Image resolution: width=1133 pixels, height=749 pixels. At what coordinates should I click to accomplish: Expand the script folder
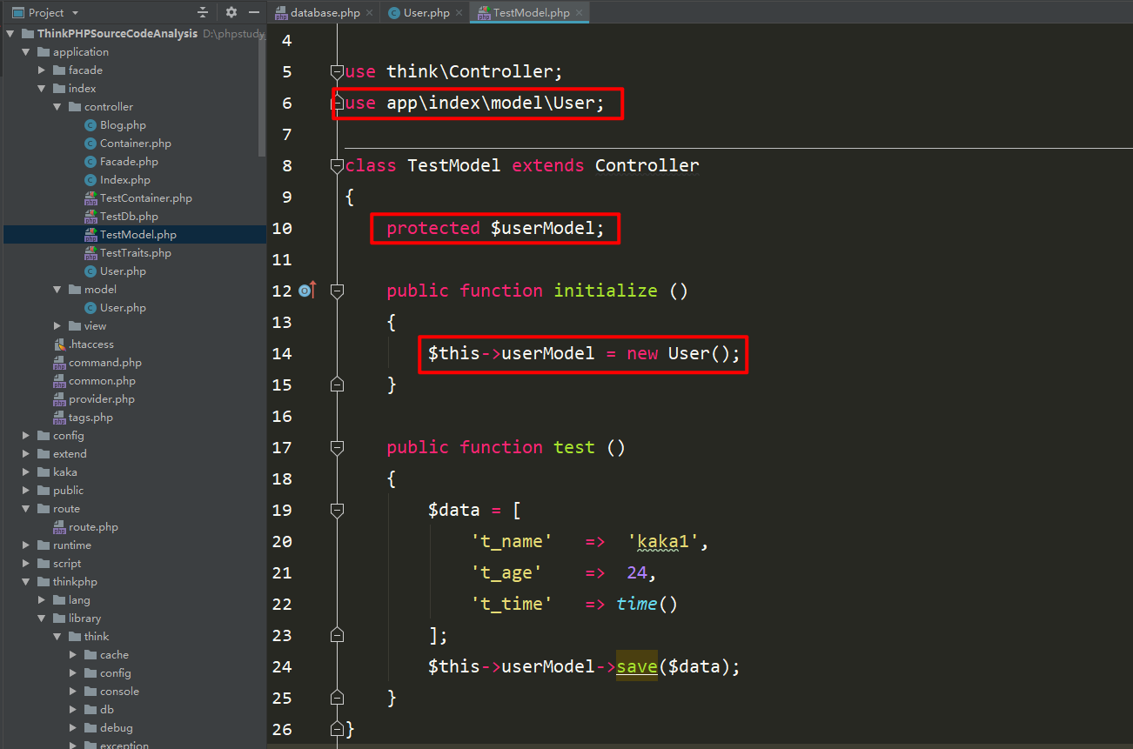tap(26, 564)
